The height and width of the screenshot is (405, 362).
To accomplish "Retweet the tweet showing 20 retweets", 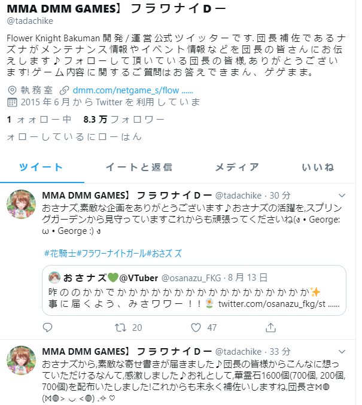I will pyautogui.click(x=120, y=327).
